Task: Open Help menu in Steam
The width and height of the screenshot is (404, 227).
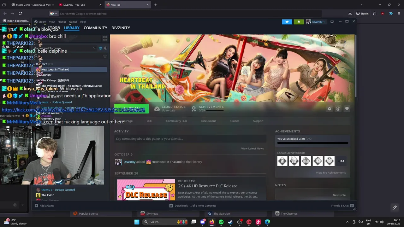Action: point(83,22)
